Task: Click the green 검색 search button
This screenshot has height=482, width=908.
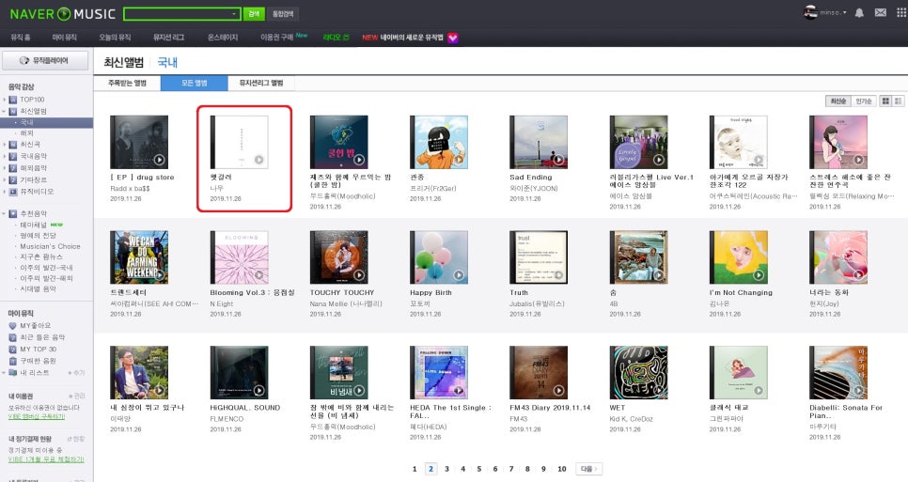Action: (x=254, y=14)
